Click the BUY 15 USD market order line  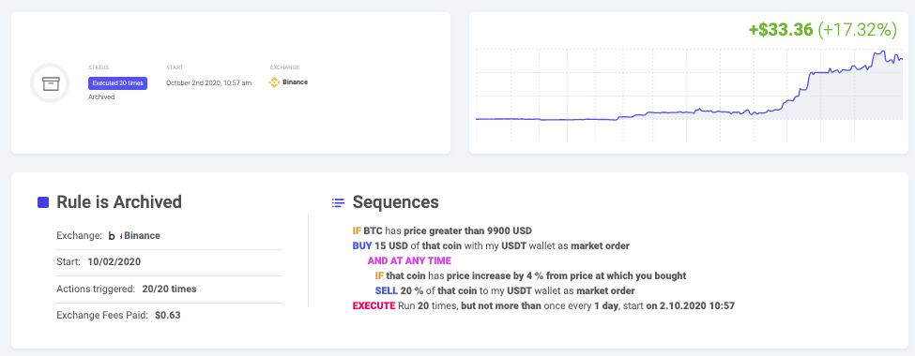(x=491, y=245)
